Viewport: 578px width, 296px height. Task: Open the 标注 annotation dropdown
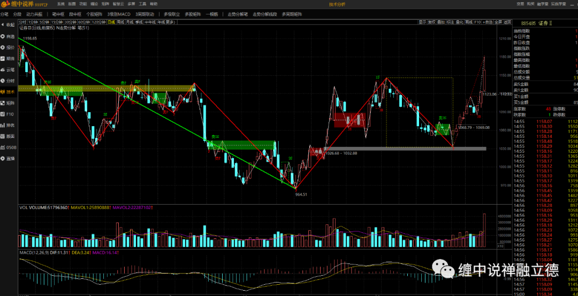pos(450,22)
